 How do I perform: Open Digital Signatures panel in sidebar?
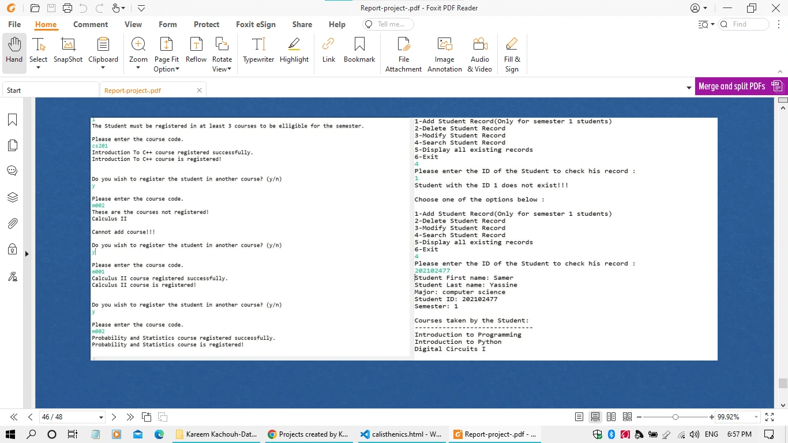click(12, 276)
